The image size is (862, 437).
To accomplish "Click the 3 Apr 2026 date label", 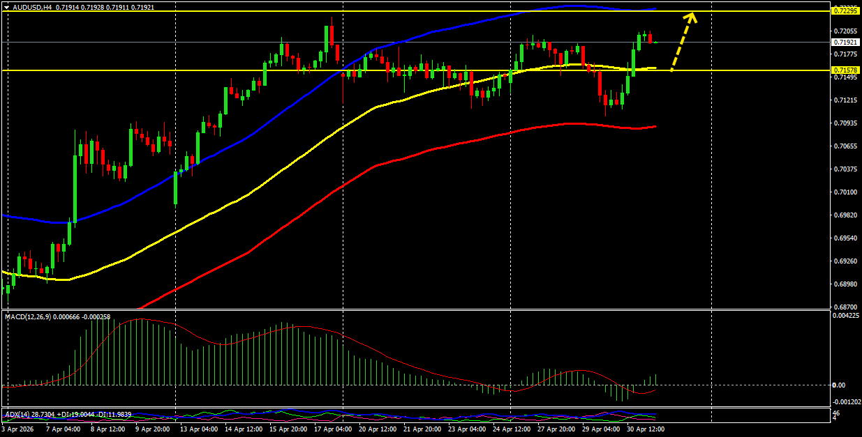I will click(16, 430).
